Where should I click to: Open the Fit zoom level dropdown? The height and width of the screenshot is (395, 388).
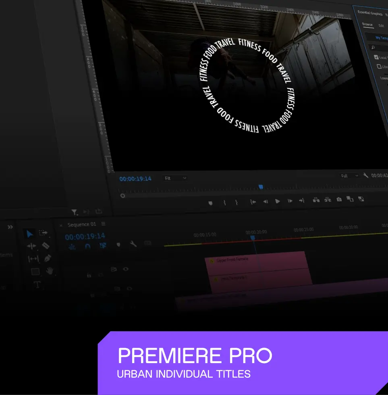175,178
